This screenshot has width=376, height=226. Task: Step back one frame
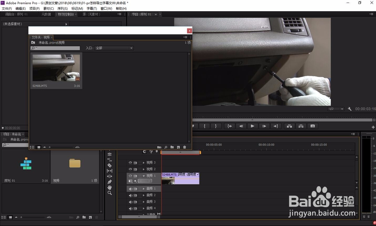(x=241, y=126)
